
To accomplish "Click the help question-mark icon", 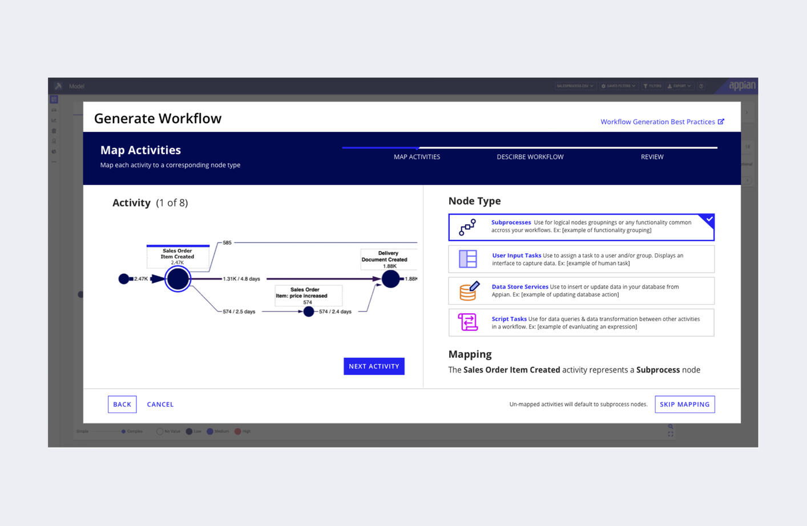I will (701, 86).
